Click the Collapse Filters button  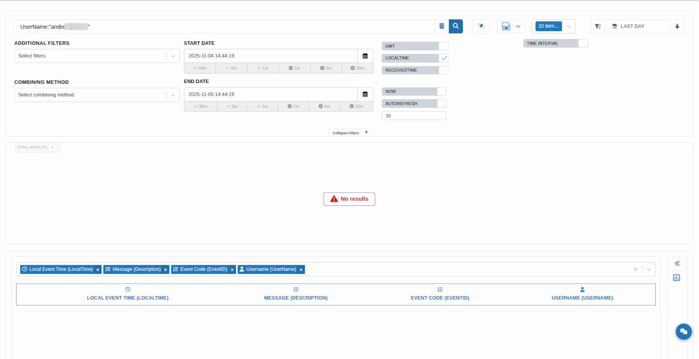tap(349, 133)
